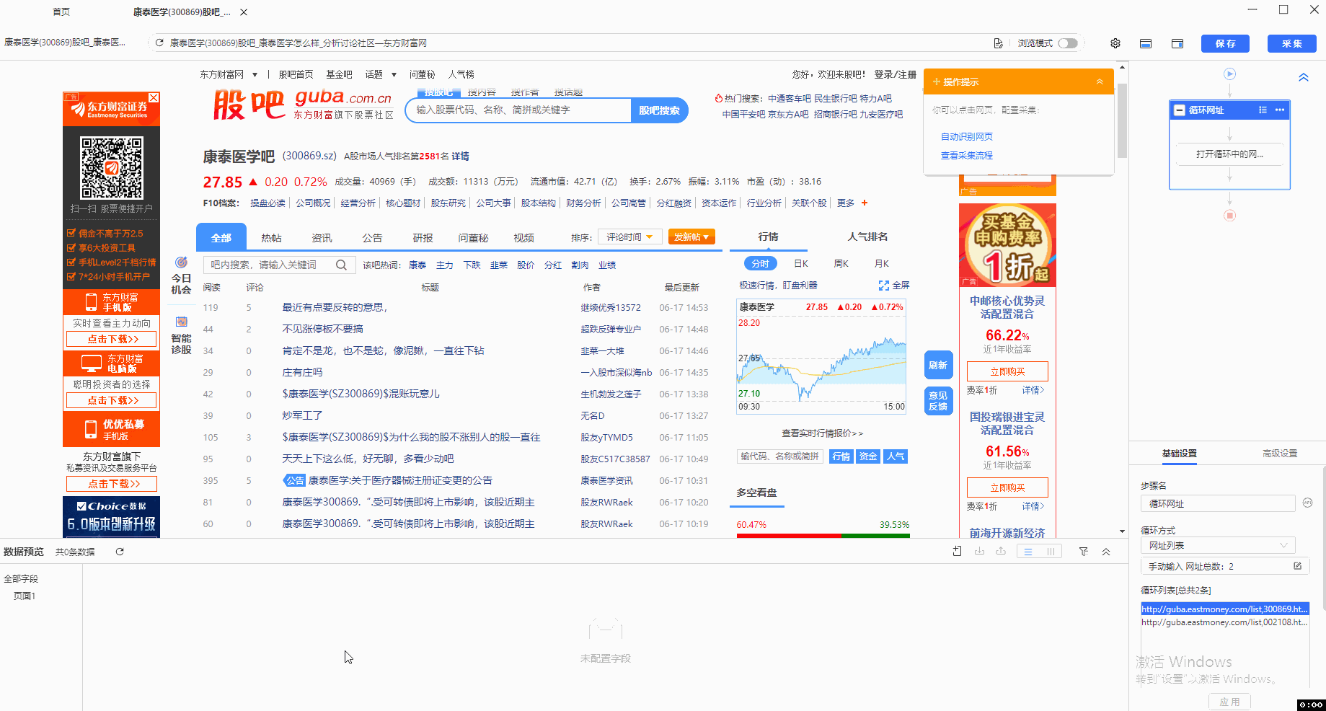Select the 热帖 forum tab
This screenshot has width=1326, height=711.
click(271, 238)
